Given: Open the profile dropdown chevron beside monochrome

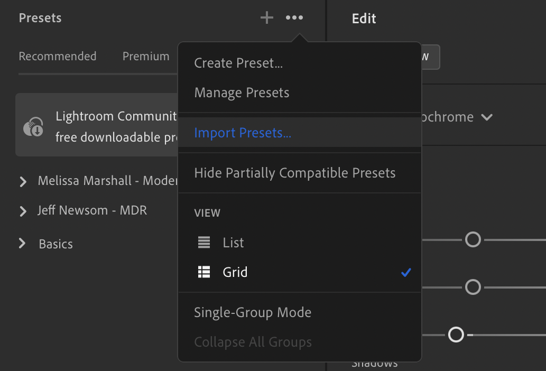Looking at the screenshot, I should [x=486, y=117].
